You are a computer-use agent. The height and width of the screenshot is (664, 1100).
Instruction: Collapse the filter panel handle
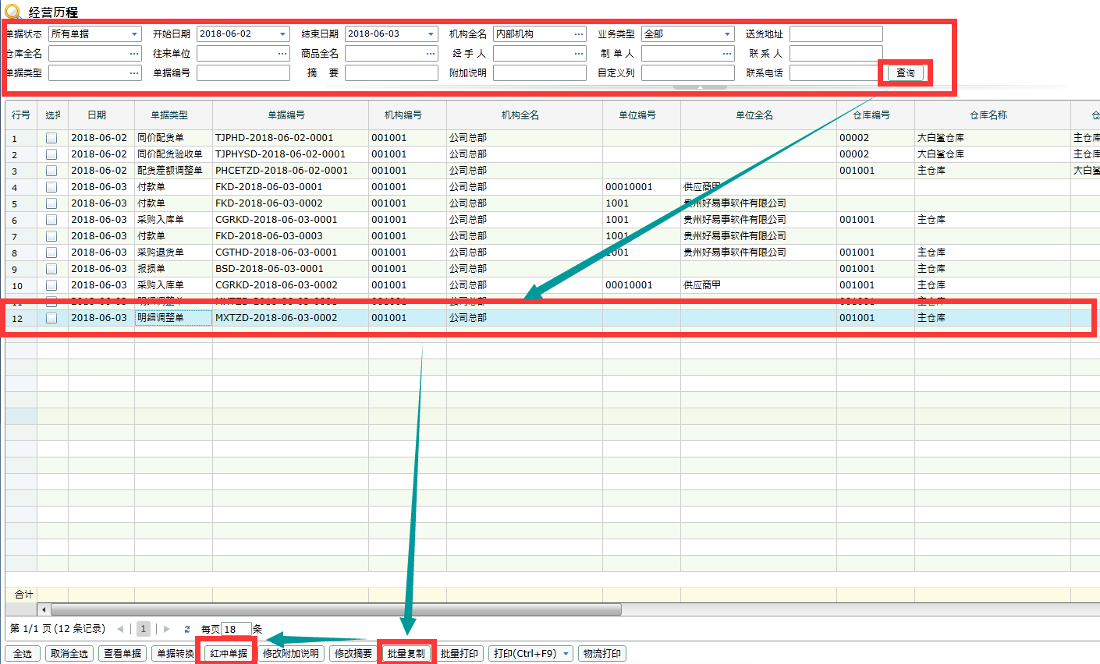point(700,87)
